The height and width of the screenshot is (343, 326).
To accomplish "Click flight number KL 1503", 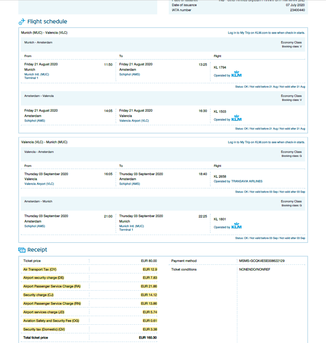I will pyautogui.click(x=220, y=112).
